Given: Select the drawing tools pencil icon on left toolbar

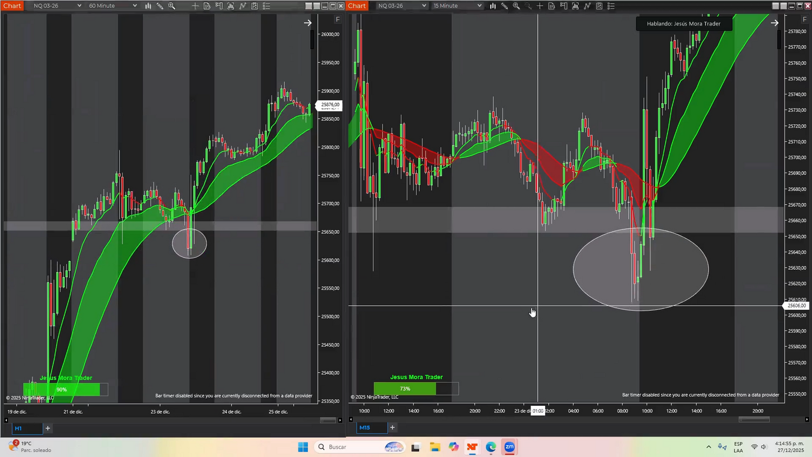Looking at the screenshot, I should [159, 6].
